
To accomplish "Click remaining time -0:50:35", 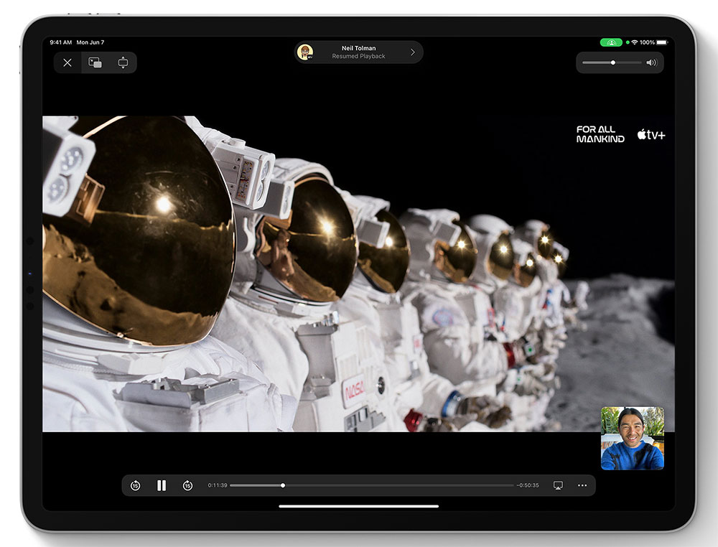I will point(528,485).
